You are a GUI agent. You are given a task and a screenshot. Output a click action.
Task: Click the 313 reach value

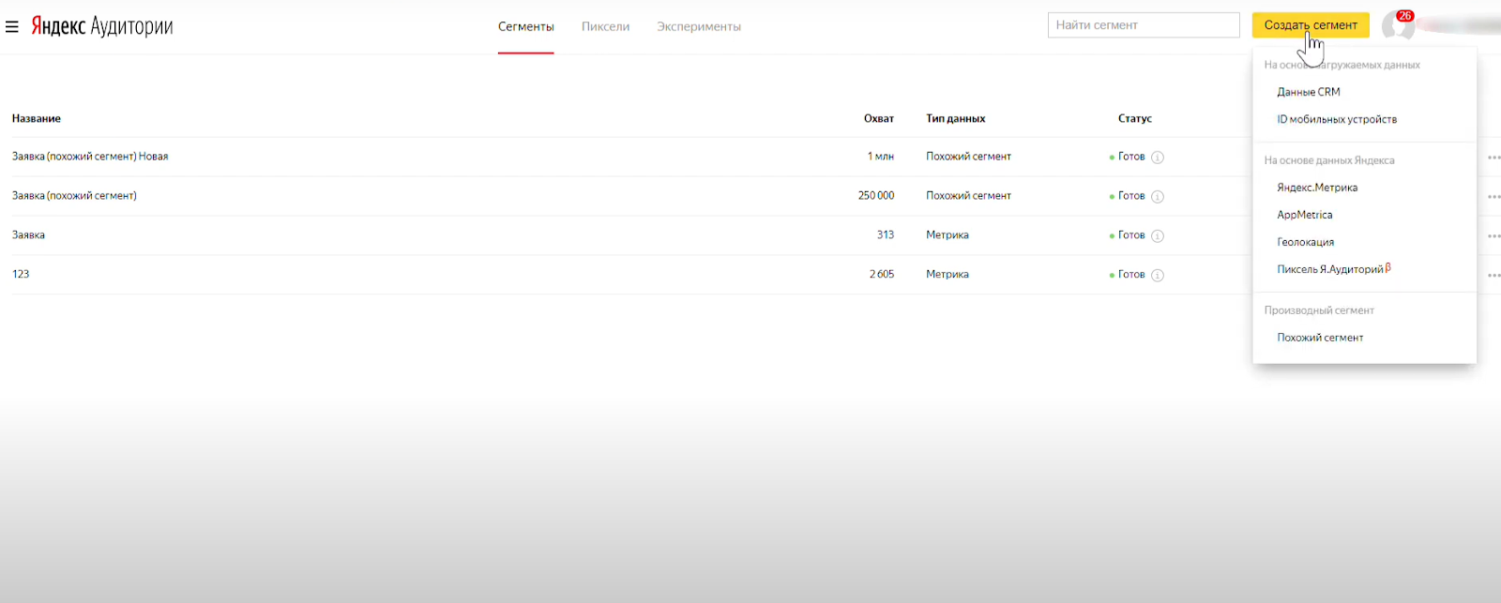(886, 235)
